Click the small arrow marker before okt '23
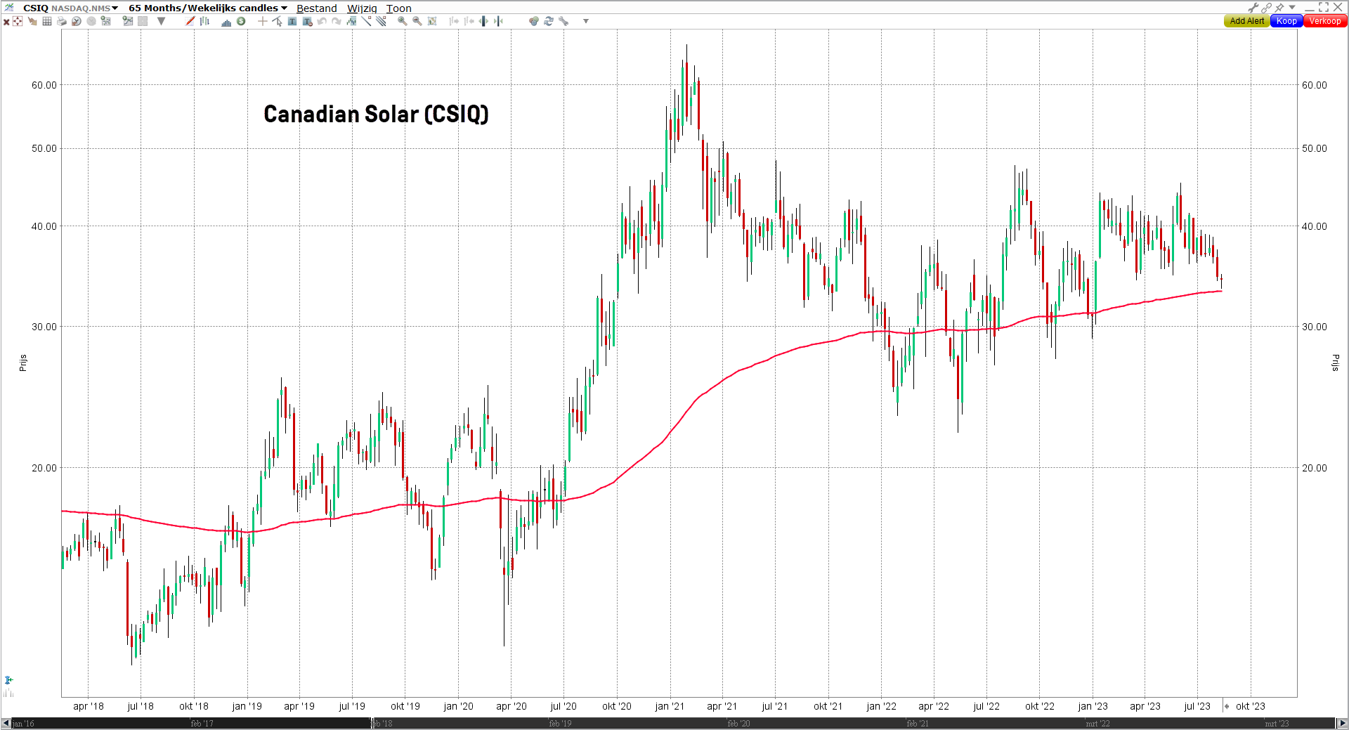Image resolution: width=1349 pixels, height=730 pixels. pyautogui.click(x=1226, y=706)
